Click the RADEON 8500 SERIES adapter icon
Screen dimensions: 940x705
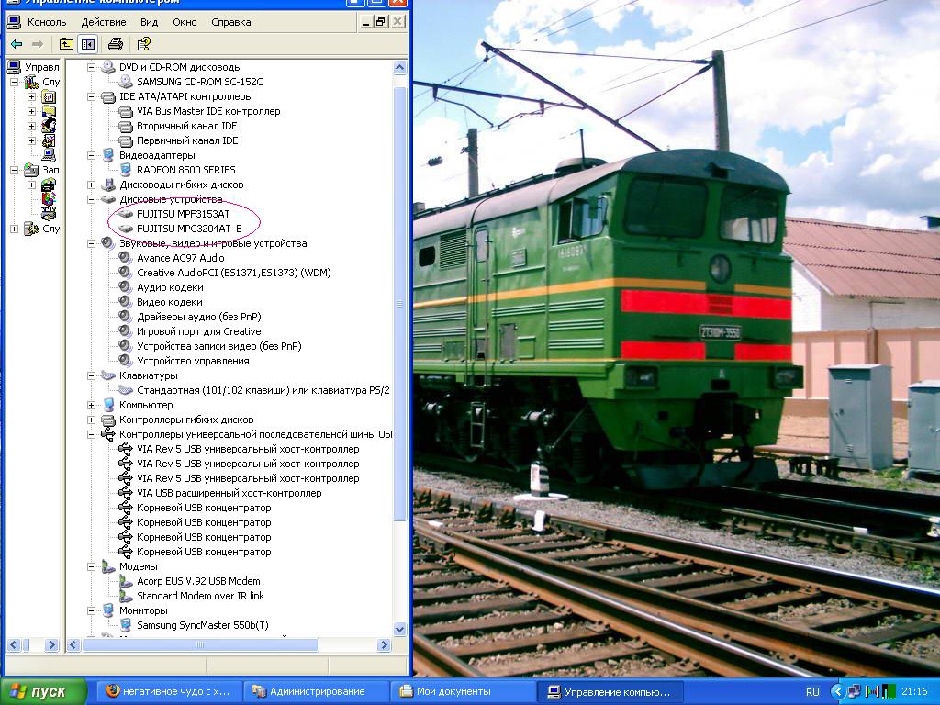coord(125,170)
